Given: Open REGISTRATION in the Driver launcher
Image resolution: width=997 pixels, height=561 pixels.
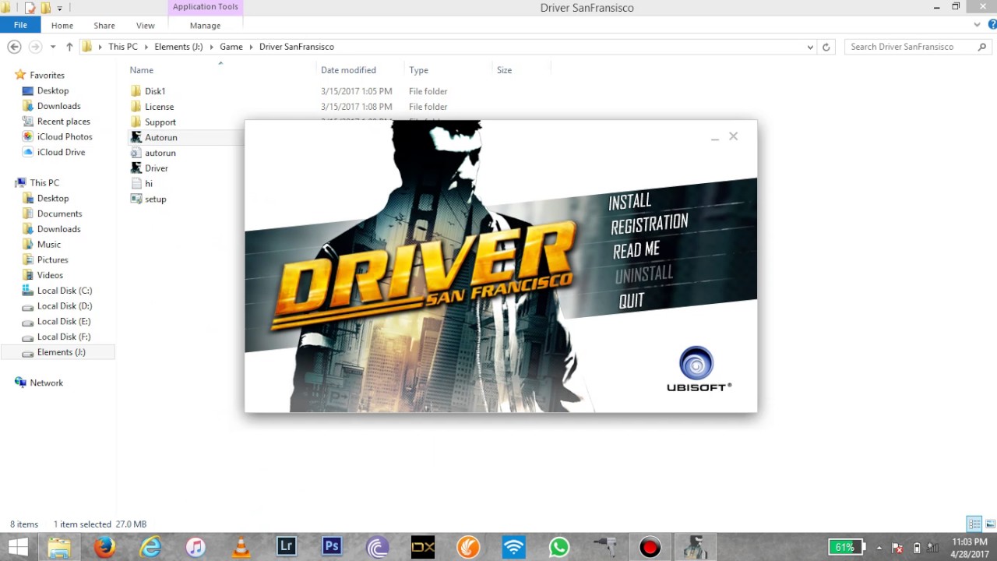Looking at the screenshot, I should click(x=649, y=224).
